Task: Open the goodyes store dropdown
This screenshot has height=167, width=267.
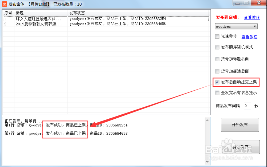Action: click(236, 26)
